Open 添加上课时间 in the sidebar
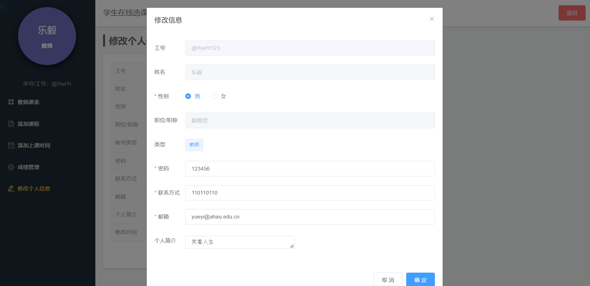The width and height of the screenshot is (590, 286). [x=48, y=145]
